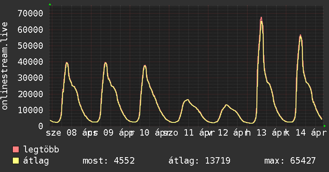
Task: Click the sze 08 date label
Action: (61, 133)
